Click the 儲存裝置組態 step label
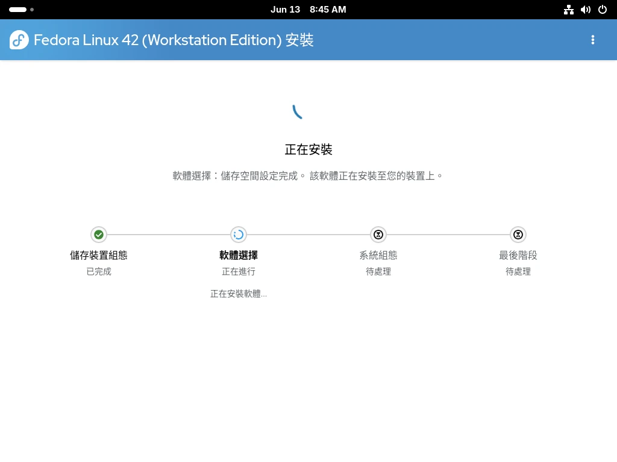 pyautogui.click(x=99, y=255)
